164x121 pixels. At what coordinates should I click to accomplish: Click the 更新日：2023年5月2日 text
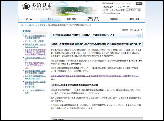[132, 30]
